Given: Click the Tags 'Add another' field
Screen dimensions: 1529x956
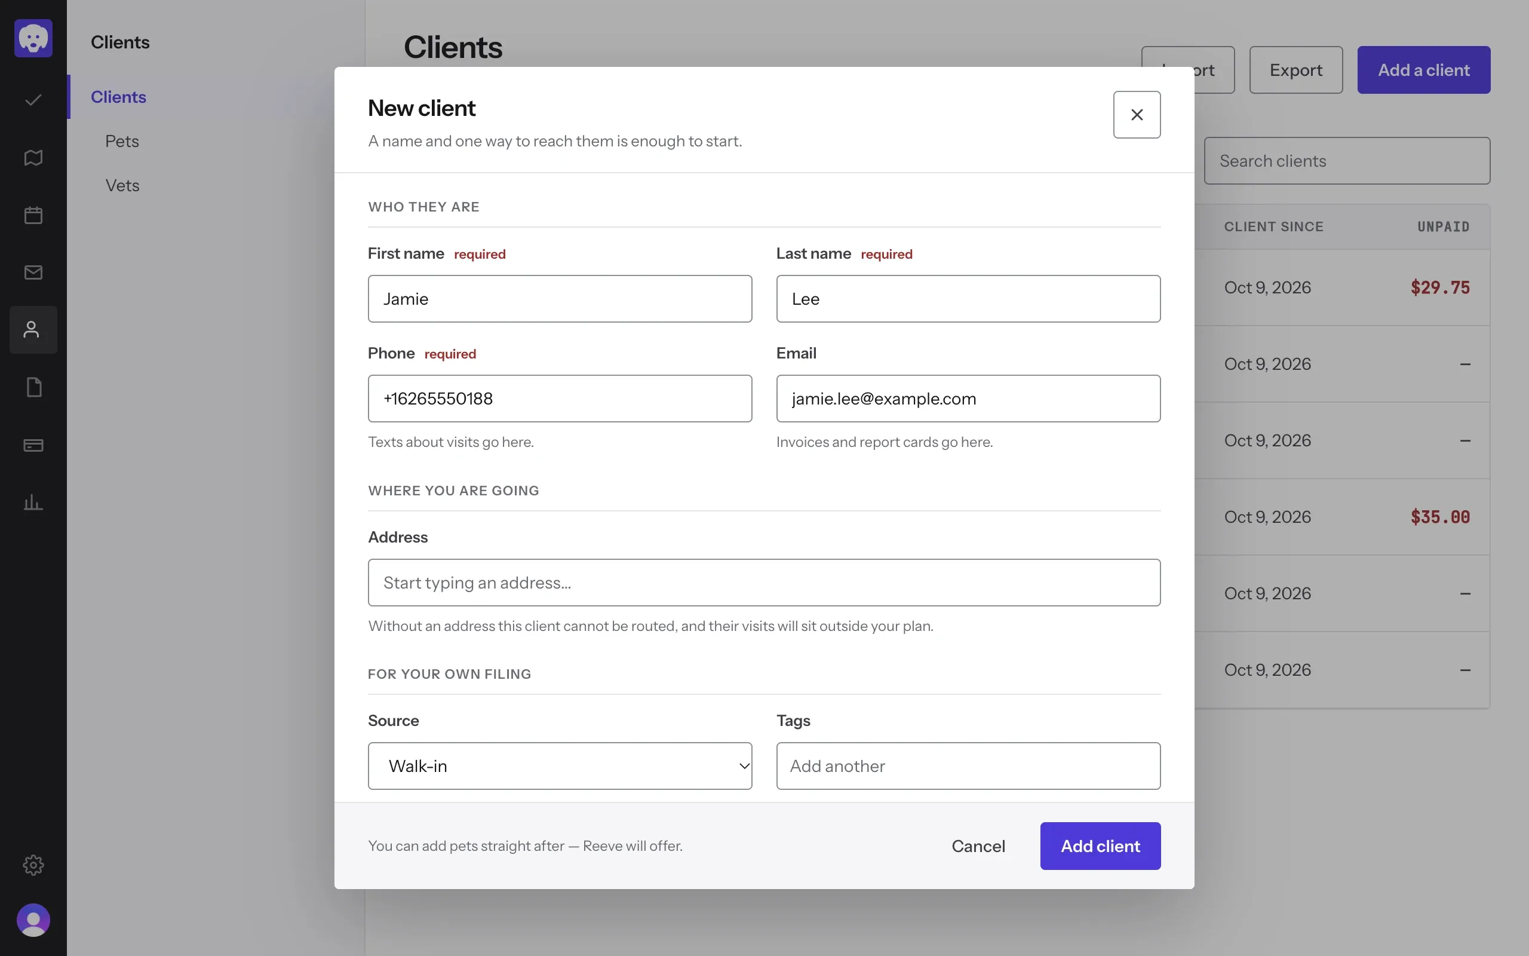Looking at the screenshot, I should click(968, 765).
